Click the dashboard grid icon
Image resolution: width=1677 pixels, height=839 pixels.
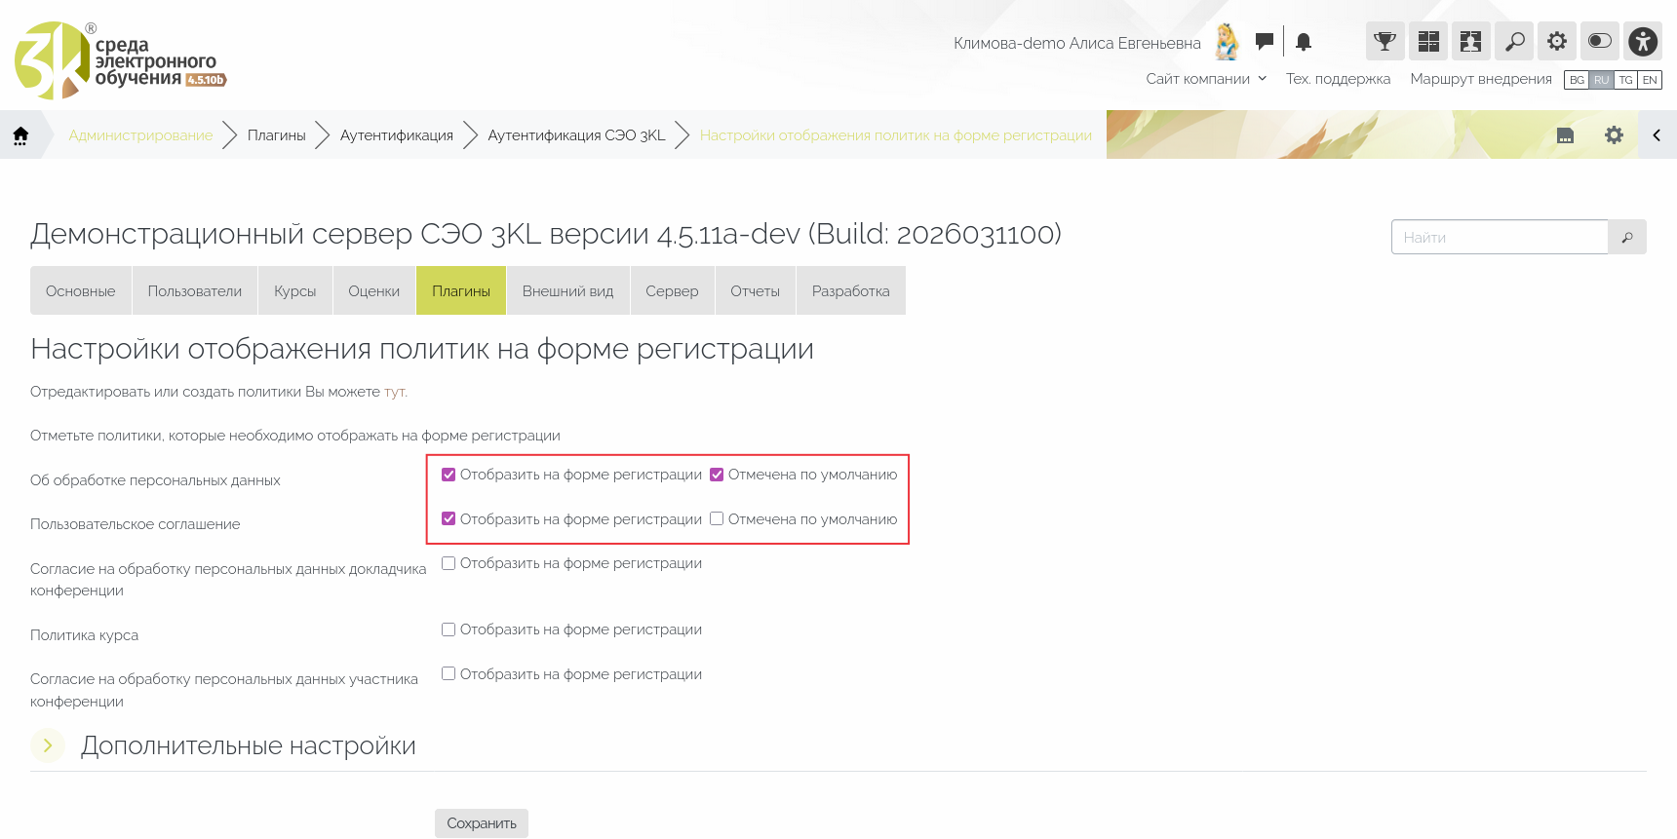(1428, 41)
